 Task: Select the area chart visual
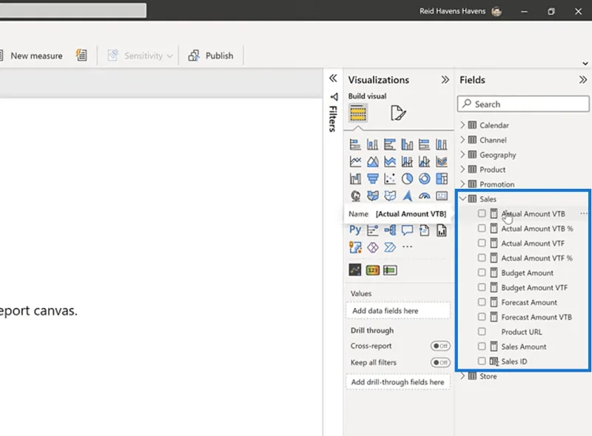(x=372, y=161)
